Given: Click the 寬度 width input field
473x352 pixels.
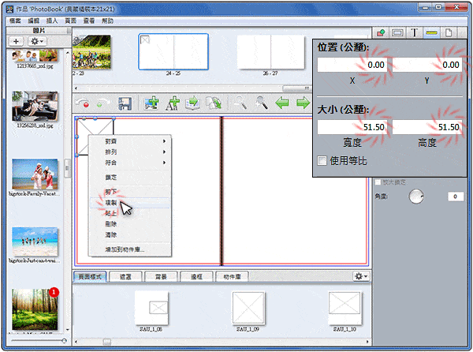Looking at the screenshot, I should (x=352, y=127).
